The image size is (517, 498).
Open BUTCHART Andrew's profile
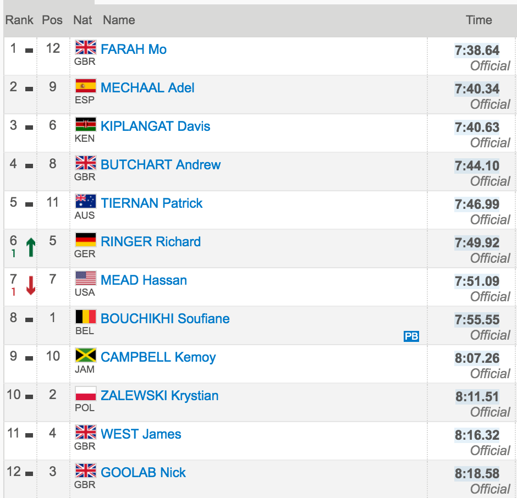click(161, 165)
